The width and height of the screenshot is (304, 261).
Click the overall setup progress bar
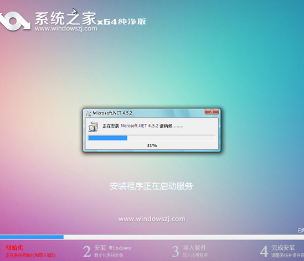[x=152, y=237]
